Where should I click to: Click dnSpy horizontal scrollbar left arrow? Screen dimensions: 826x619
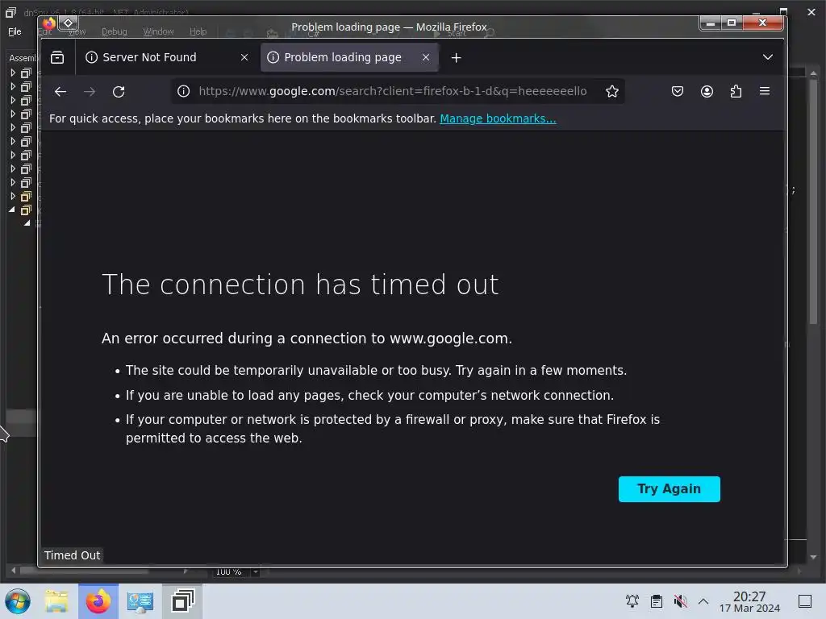[x=13, y=571]
